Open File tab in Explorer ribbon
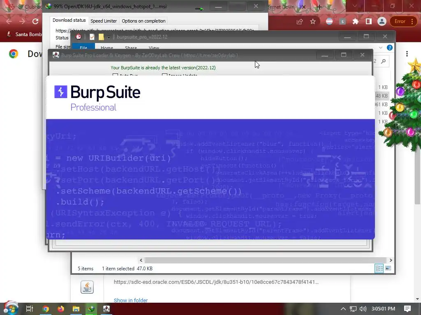This screenshot has height=315, width=421. coord(83,47)
